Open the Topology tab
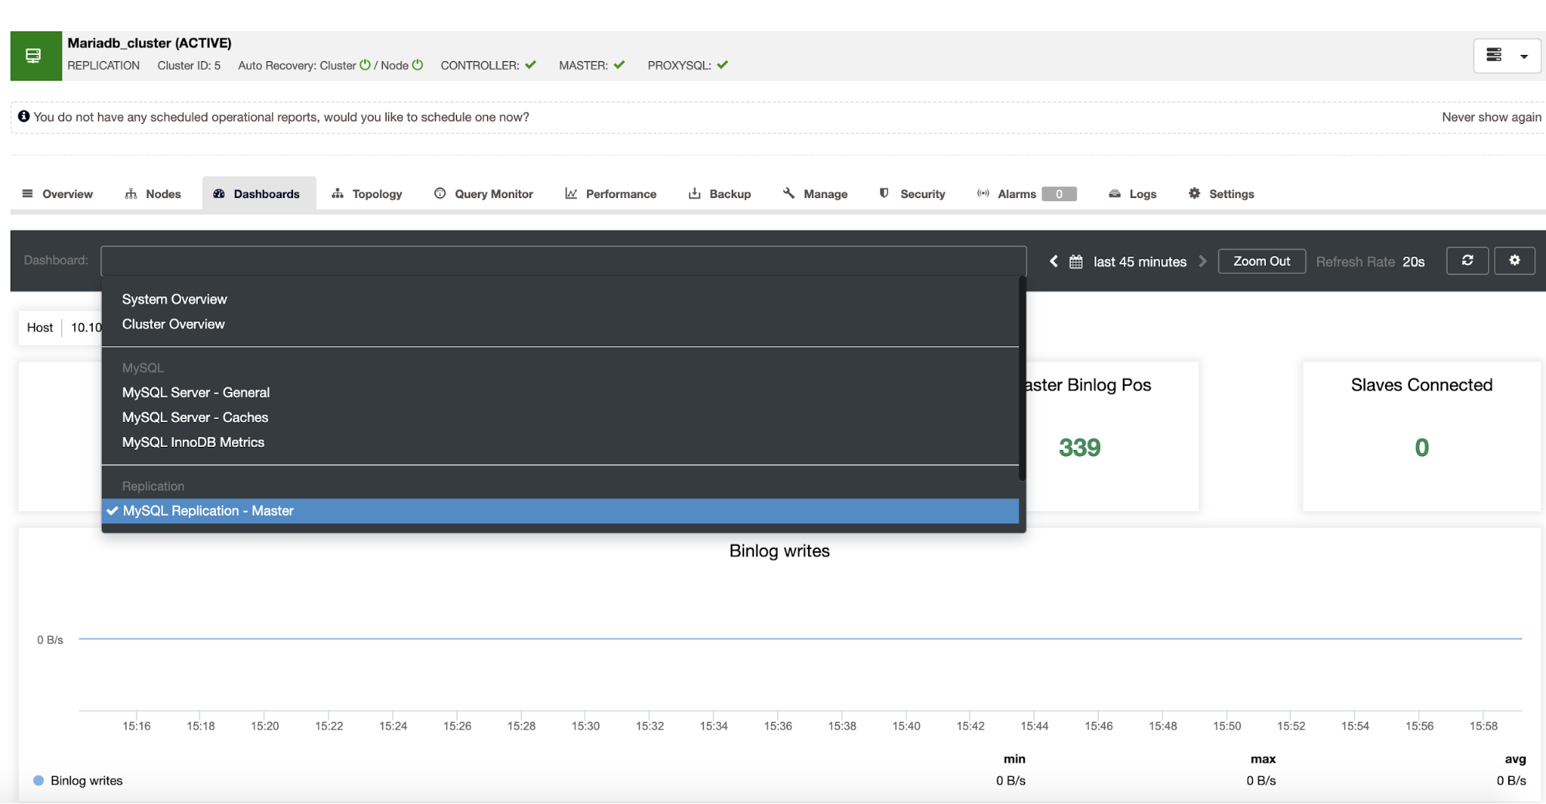This screenshot has width=1546, height=804. coord(367,194)
